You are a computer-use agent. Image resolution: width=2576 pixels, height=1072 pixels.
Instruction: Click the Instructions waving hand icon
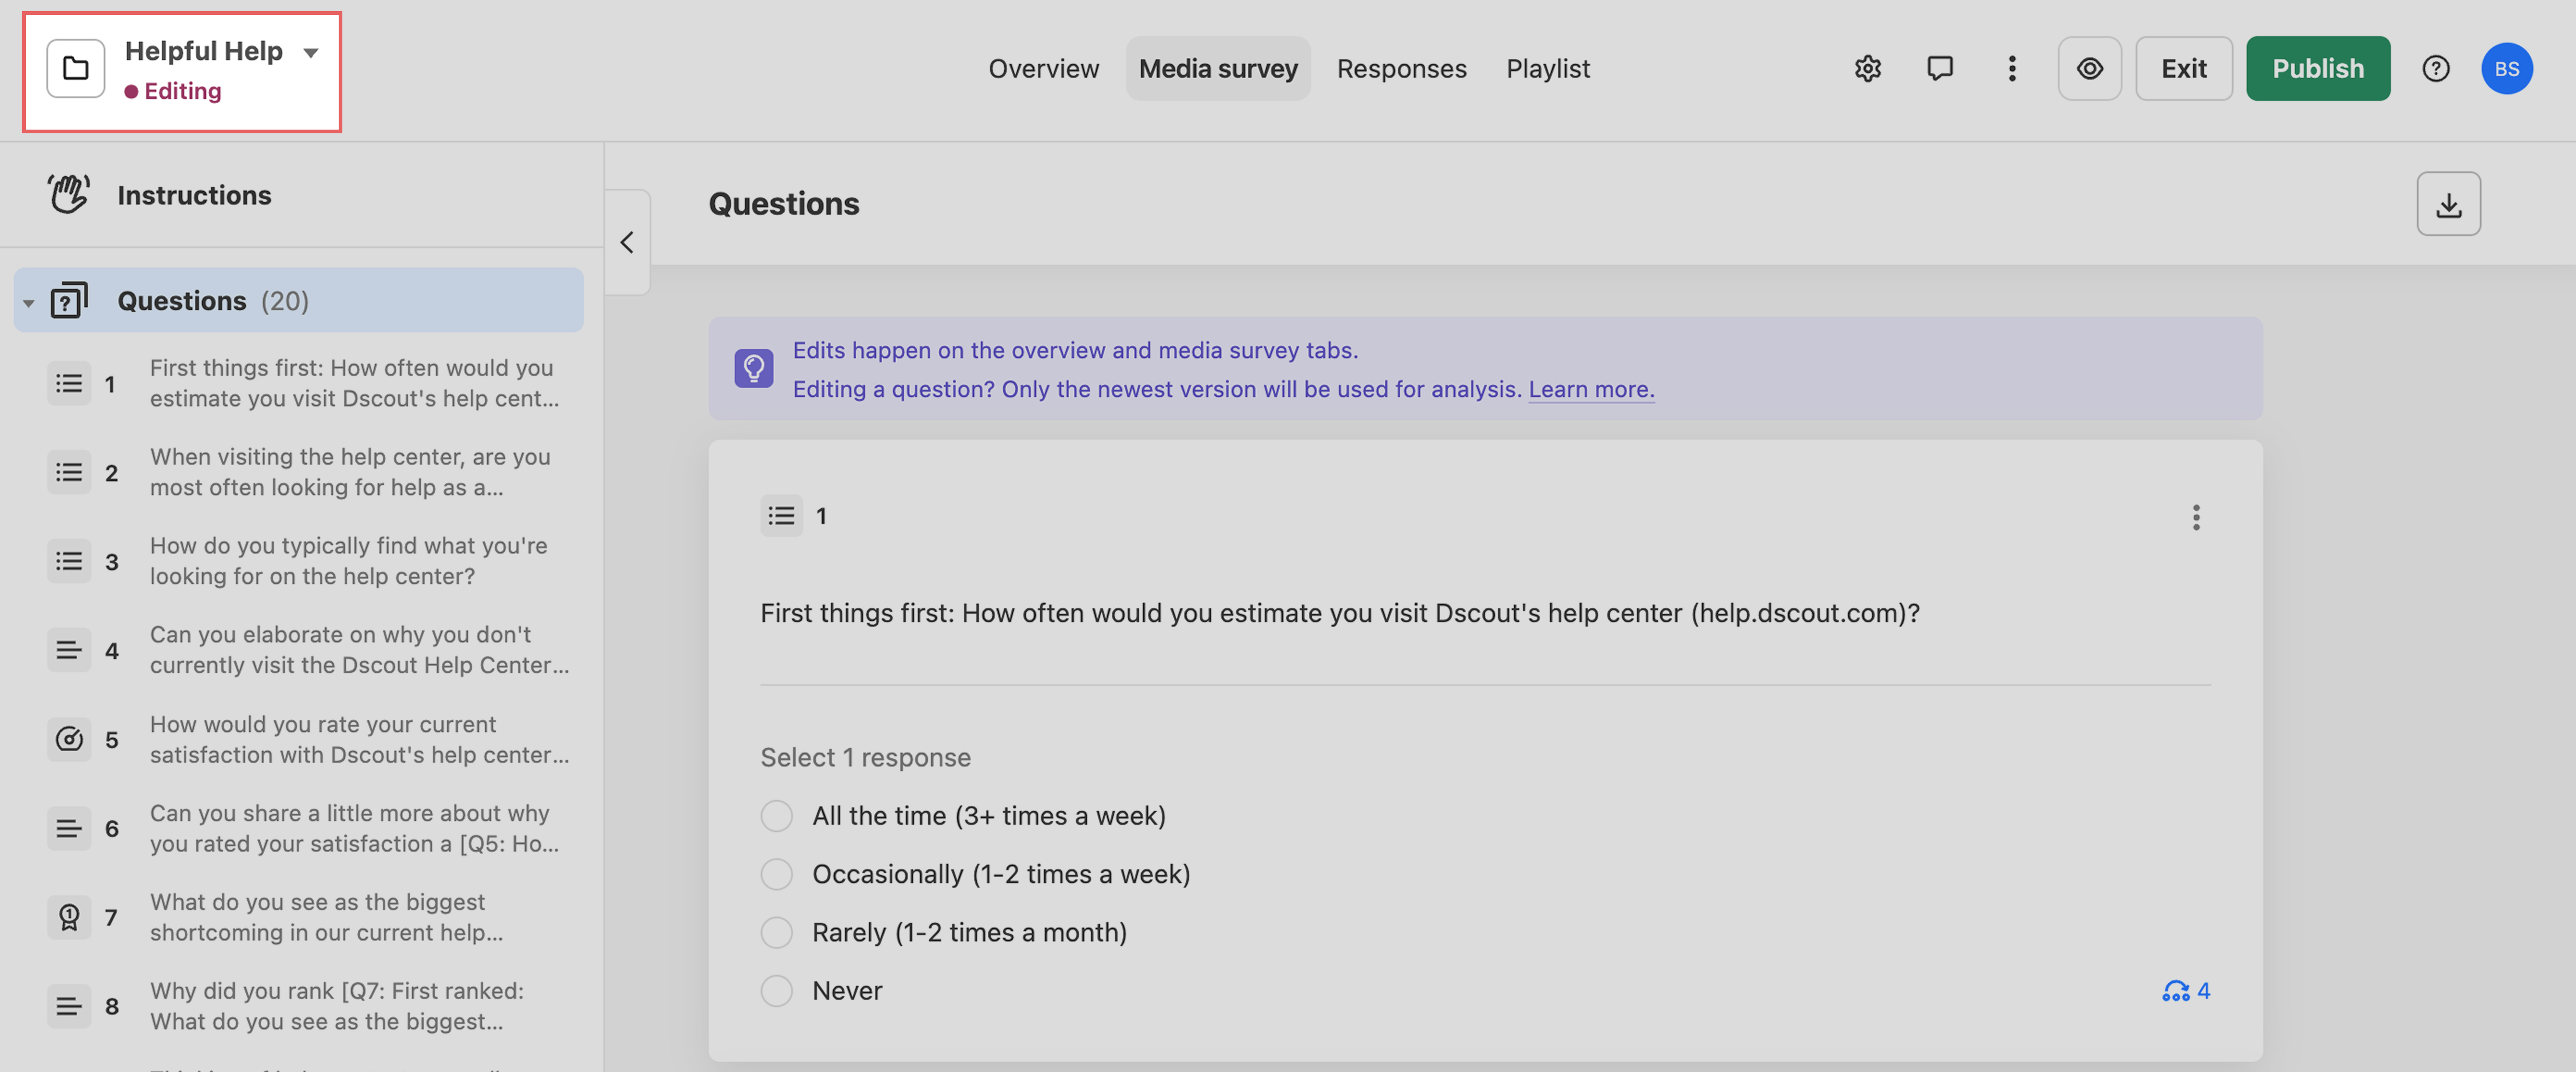click(68, 194)
